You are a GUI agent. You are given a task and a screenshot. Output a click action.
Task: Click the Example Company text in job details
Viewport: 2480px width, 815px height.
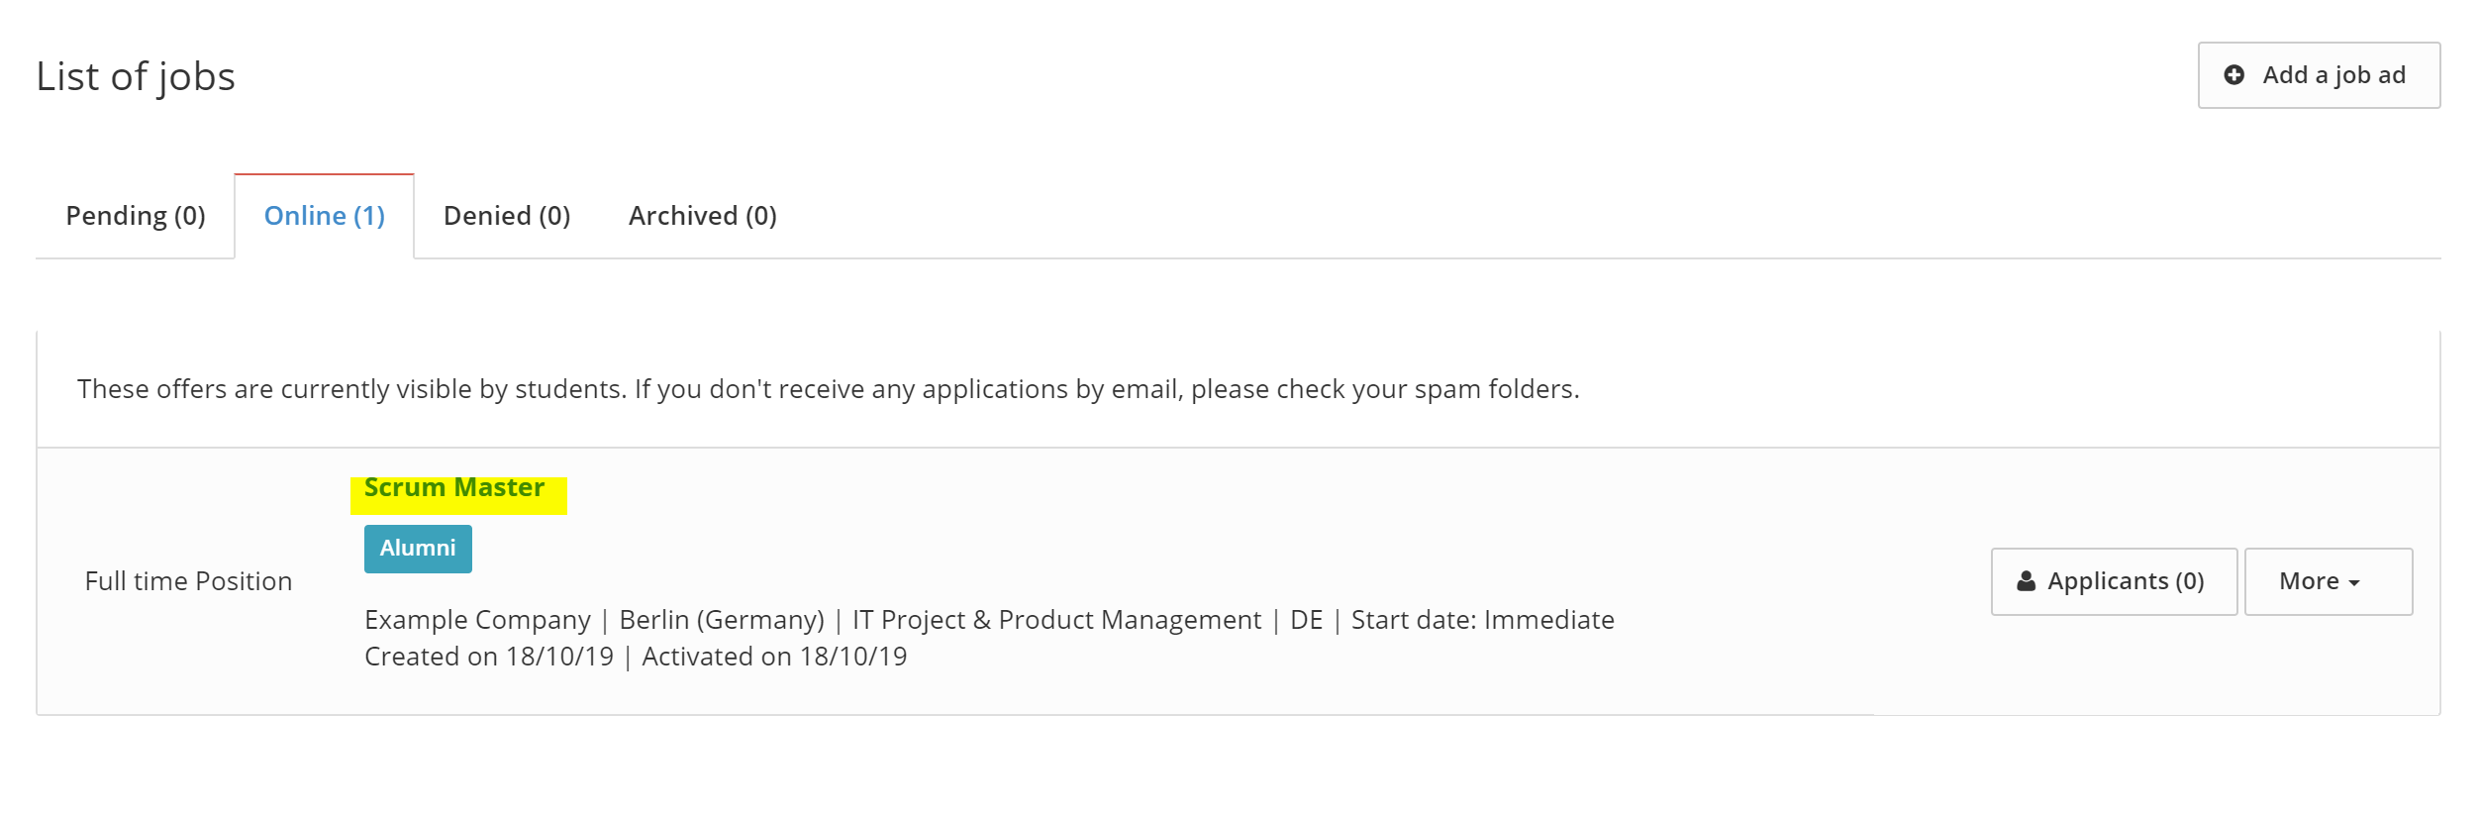point(477,620)
